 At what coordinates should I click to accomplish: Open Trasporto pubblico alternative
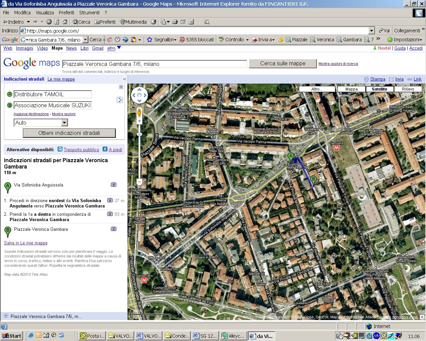point(81,150)
